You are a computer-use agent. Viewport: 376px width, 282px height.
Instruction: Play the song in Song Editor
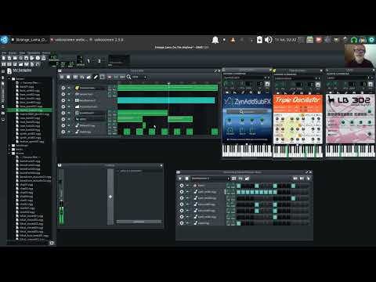click(x=62, y=77)
